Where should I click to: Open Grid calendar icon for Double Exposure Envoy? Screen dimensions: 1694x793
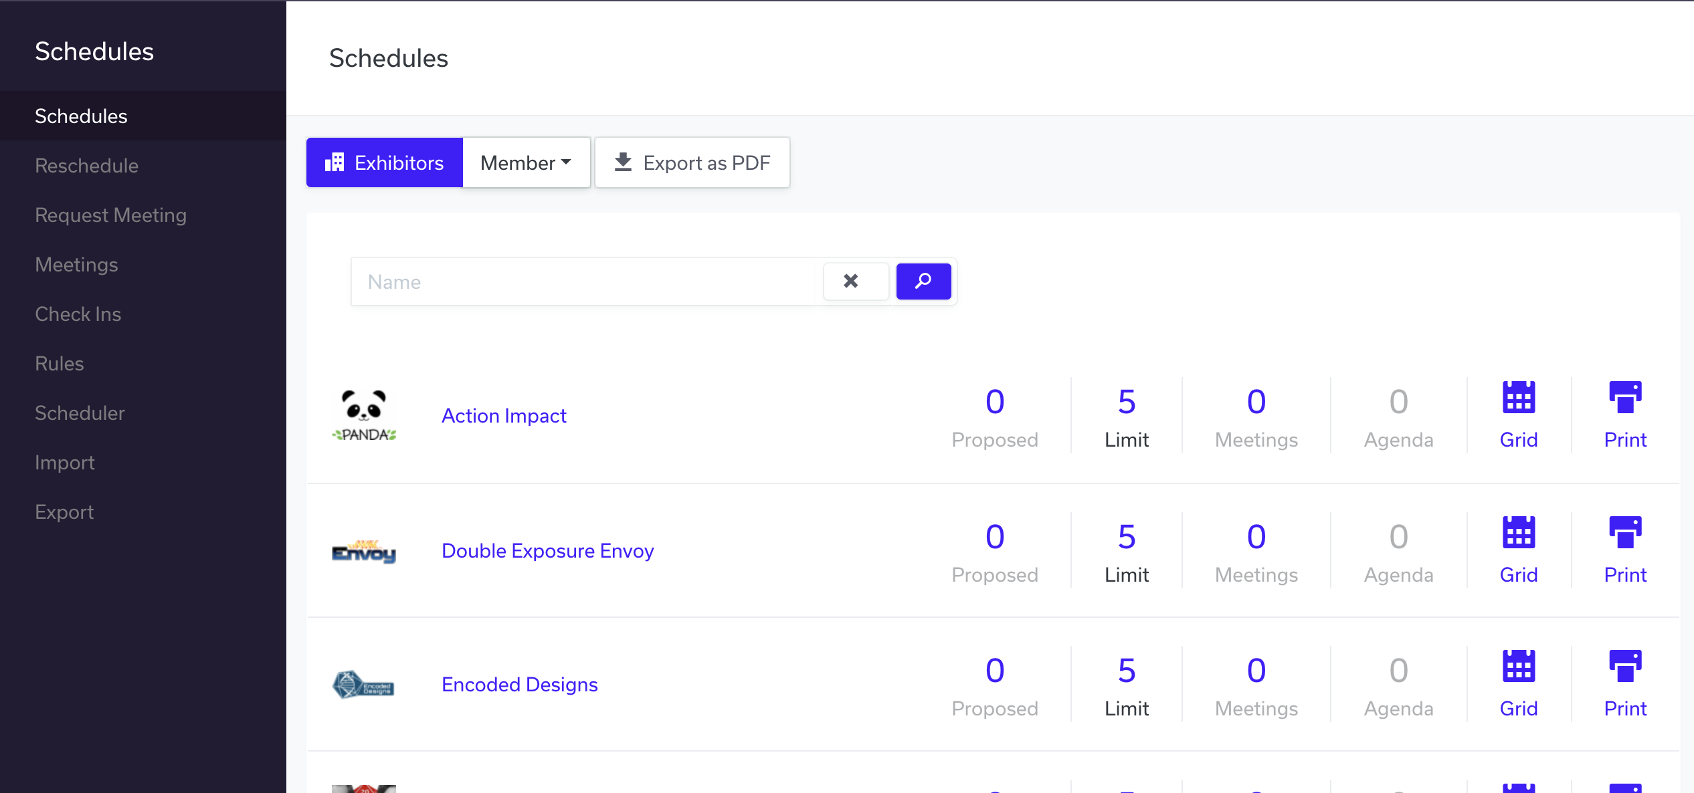(x=1519, y=533)
